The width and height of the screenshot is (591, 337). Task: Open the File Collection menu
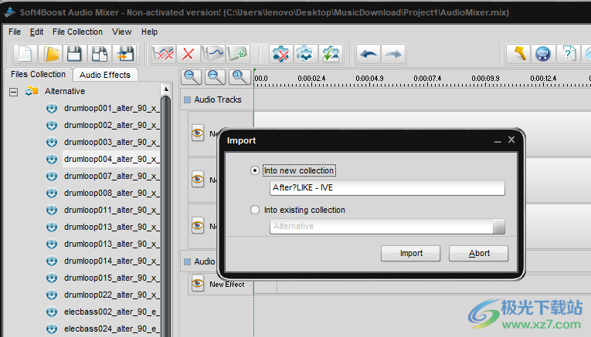coord(77,32)
